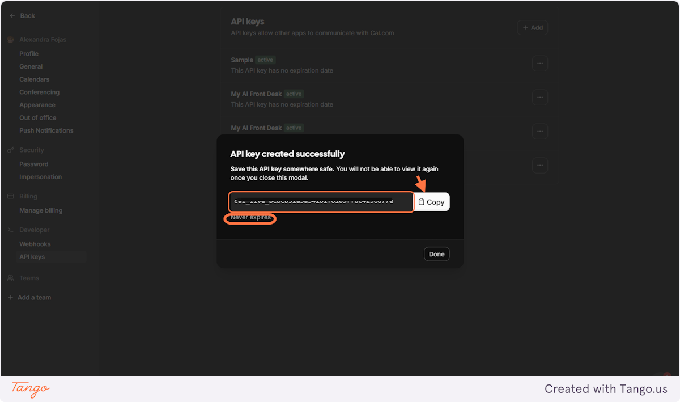Click the plus icon in the Add button
The image size is (680, 402).
tap(524, 27)
